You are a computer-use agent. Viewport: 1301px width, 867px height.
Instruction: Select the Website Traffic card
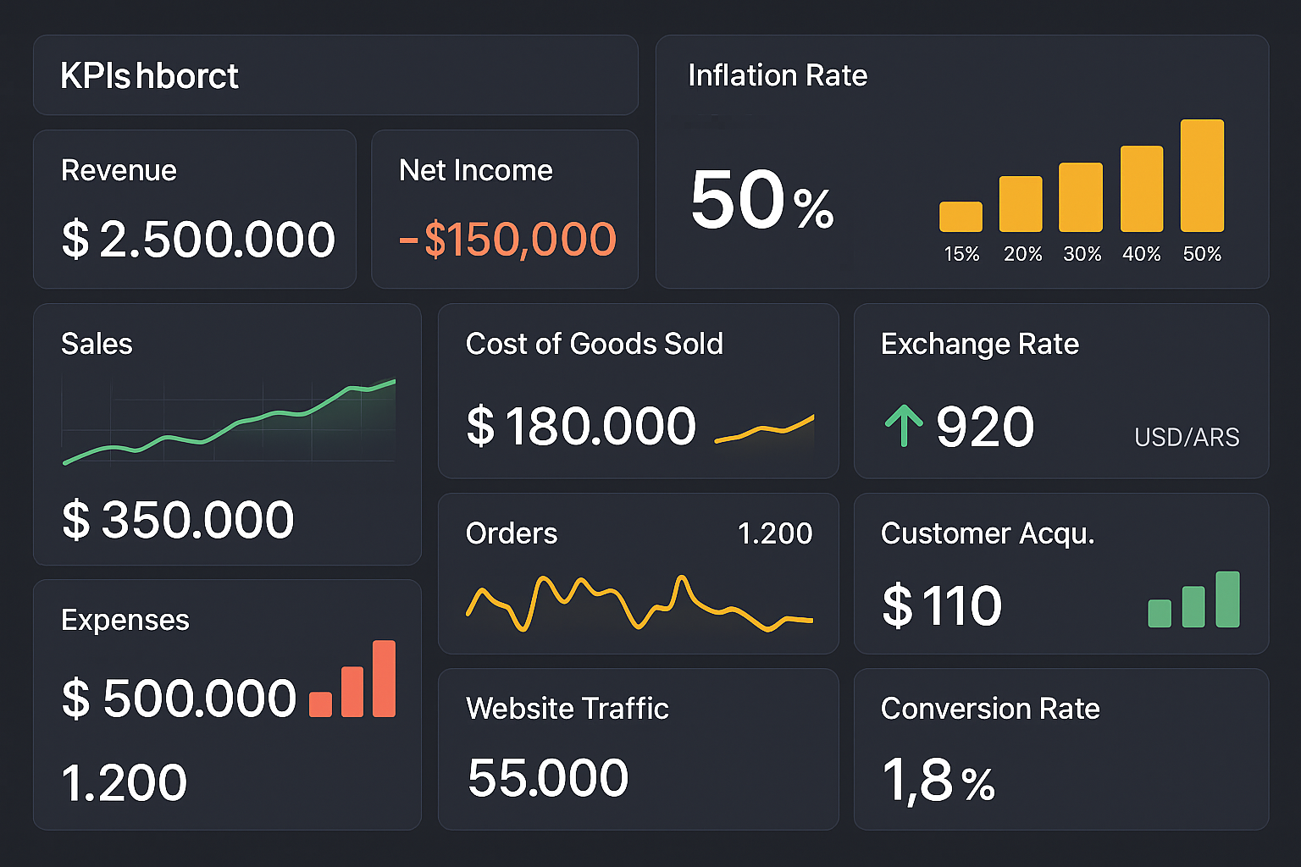[x=638, y=748]
